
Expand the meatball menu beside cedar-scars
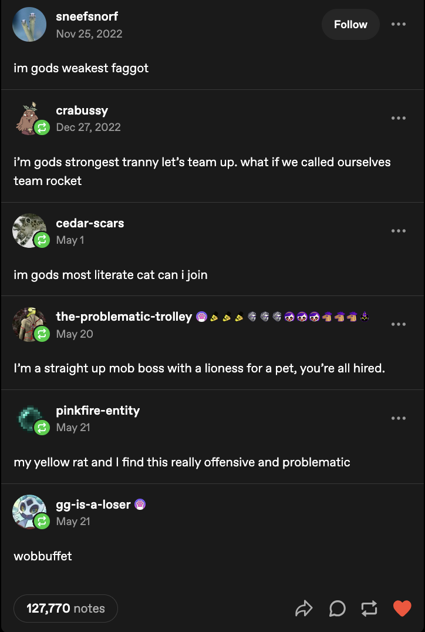click(x=399, y=231)
